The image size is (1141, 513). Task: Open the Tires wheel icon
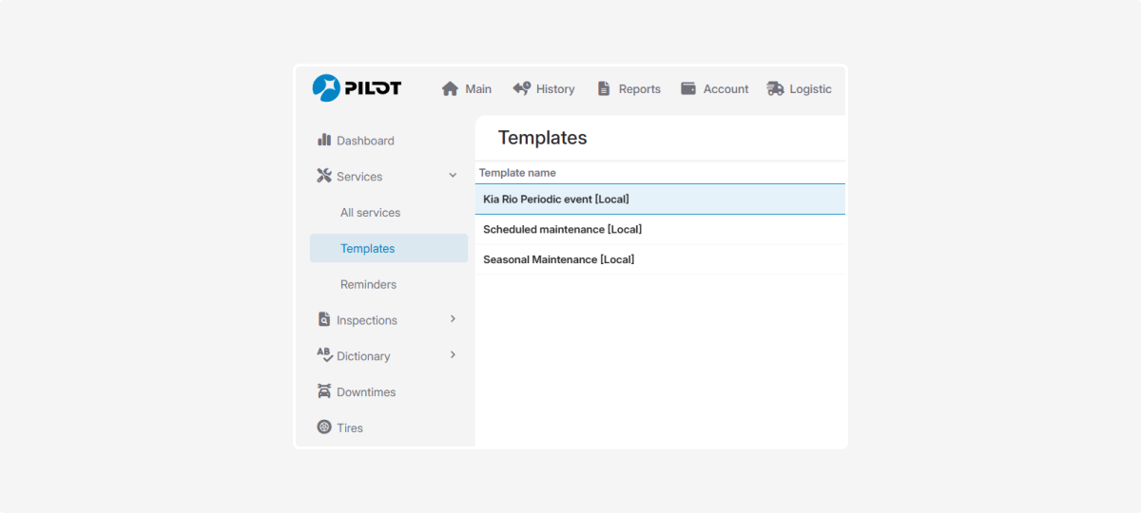point(324,427)
